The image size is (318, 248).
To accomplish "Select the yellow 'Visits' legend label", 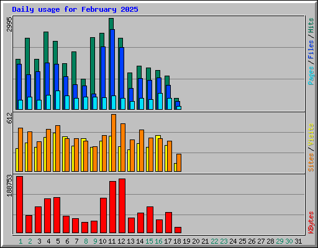I will pos(311,135).
